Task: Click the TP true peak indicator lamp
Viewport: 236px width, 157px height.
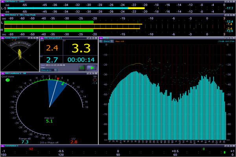Action: click(x=95, y=80)
